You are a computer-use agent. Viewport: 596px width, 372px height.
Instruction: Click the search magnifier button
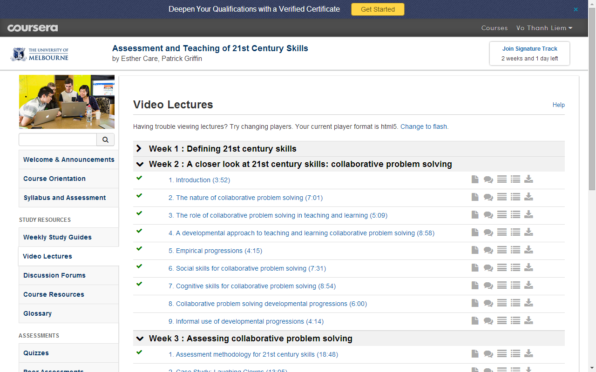click(x=105, y=139)
